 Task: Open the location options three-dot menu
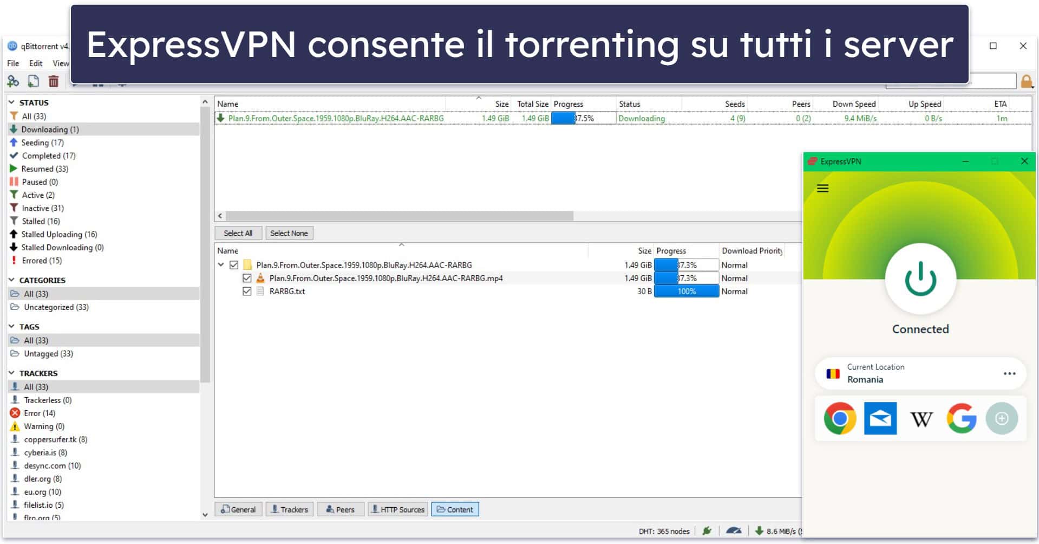[x=1009, y=373]
